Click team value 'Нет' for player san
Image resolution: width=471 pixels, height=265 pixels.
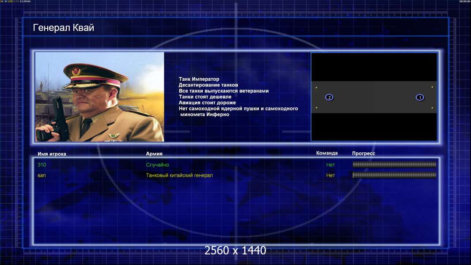tap(330, 175)
